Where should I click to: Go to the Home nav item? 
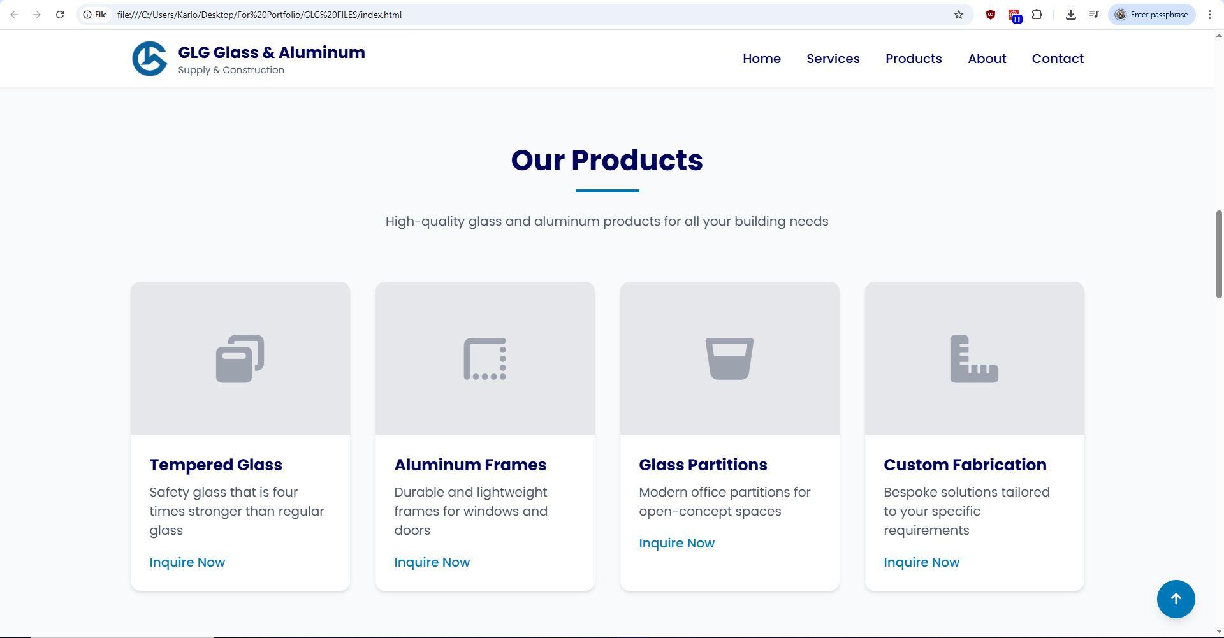[761, 59]
